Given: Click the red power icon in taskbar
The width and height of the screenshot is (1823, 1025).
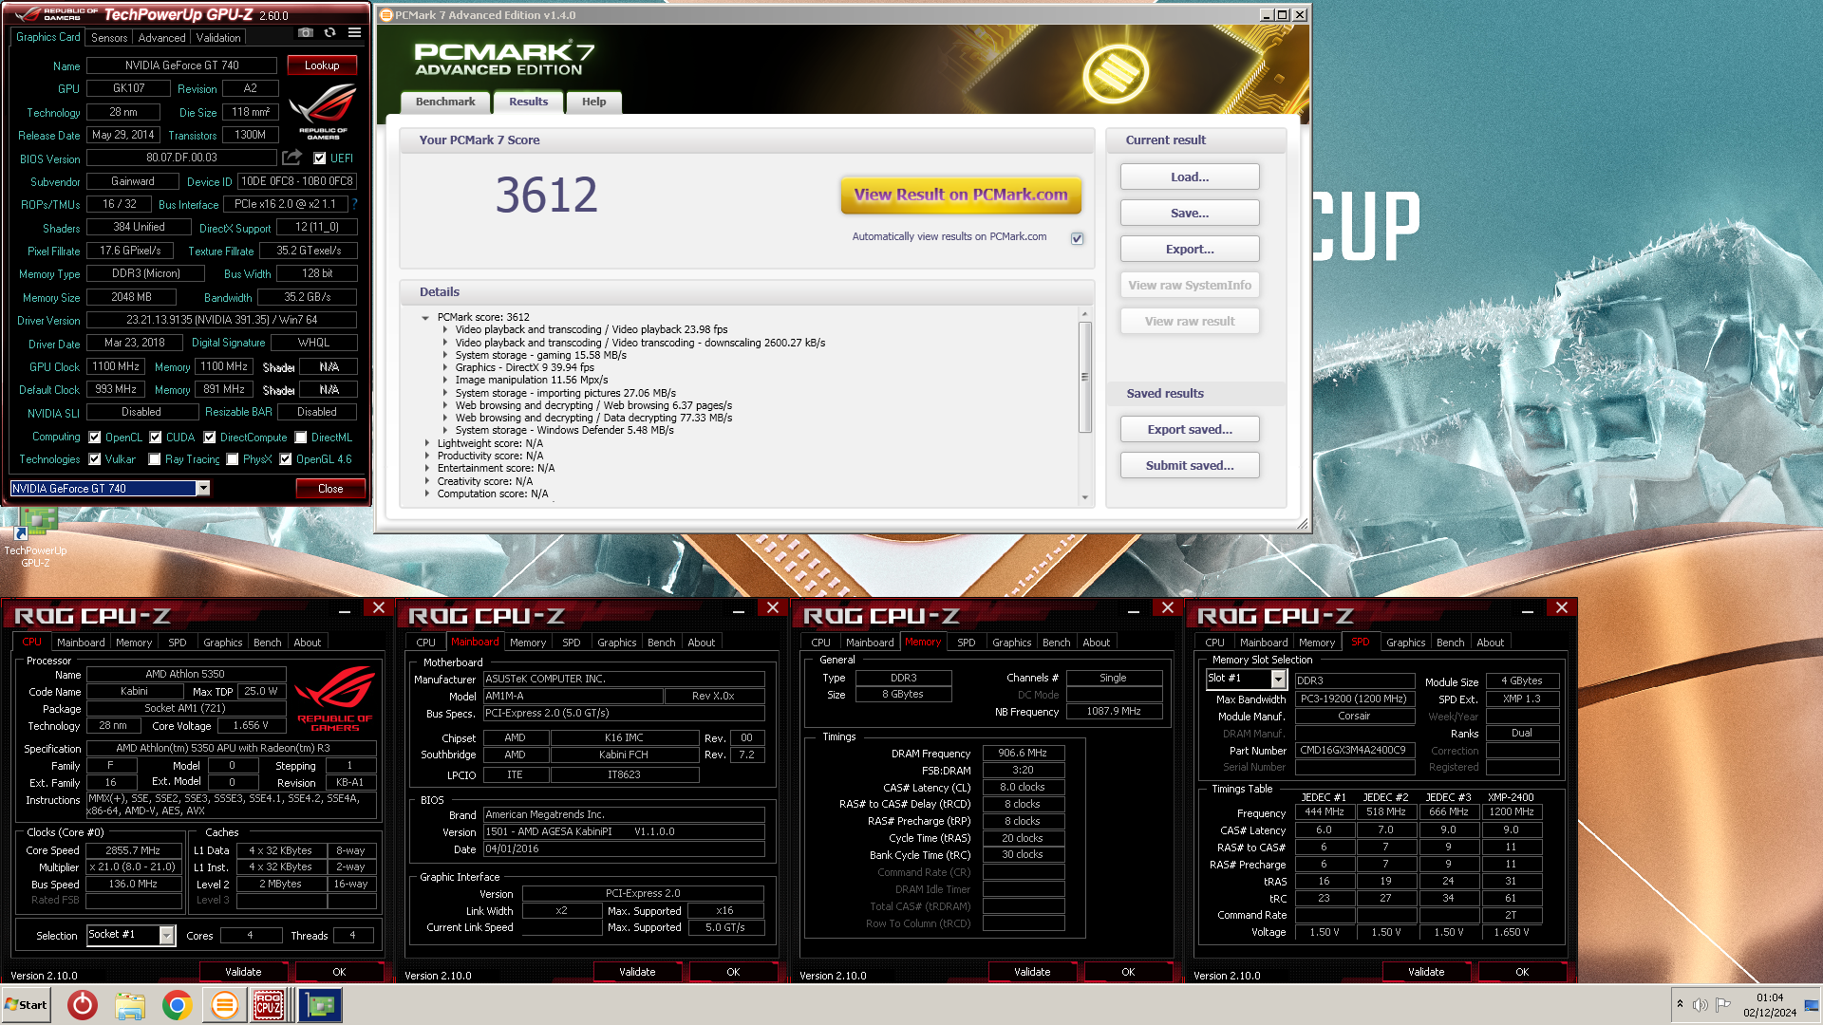Looking at the screenshot, I should [83, 1005].
